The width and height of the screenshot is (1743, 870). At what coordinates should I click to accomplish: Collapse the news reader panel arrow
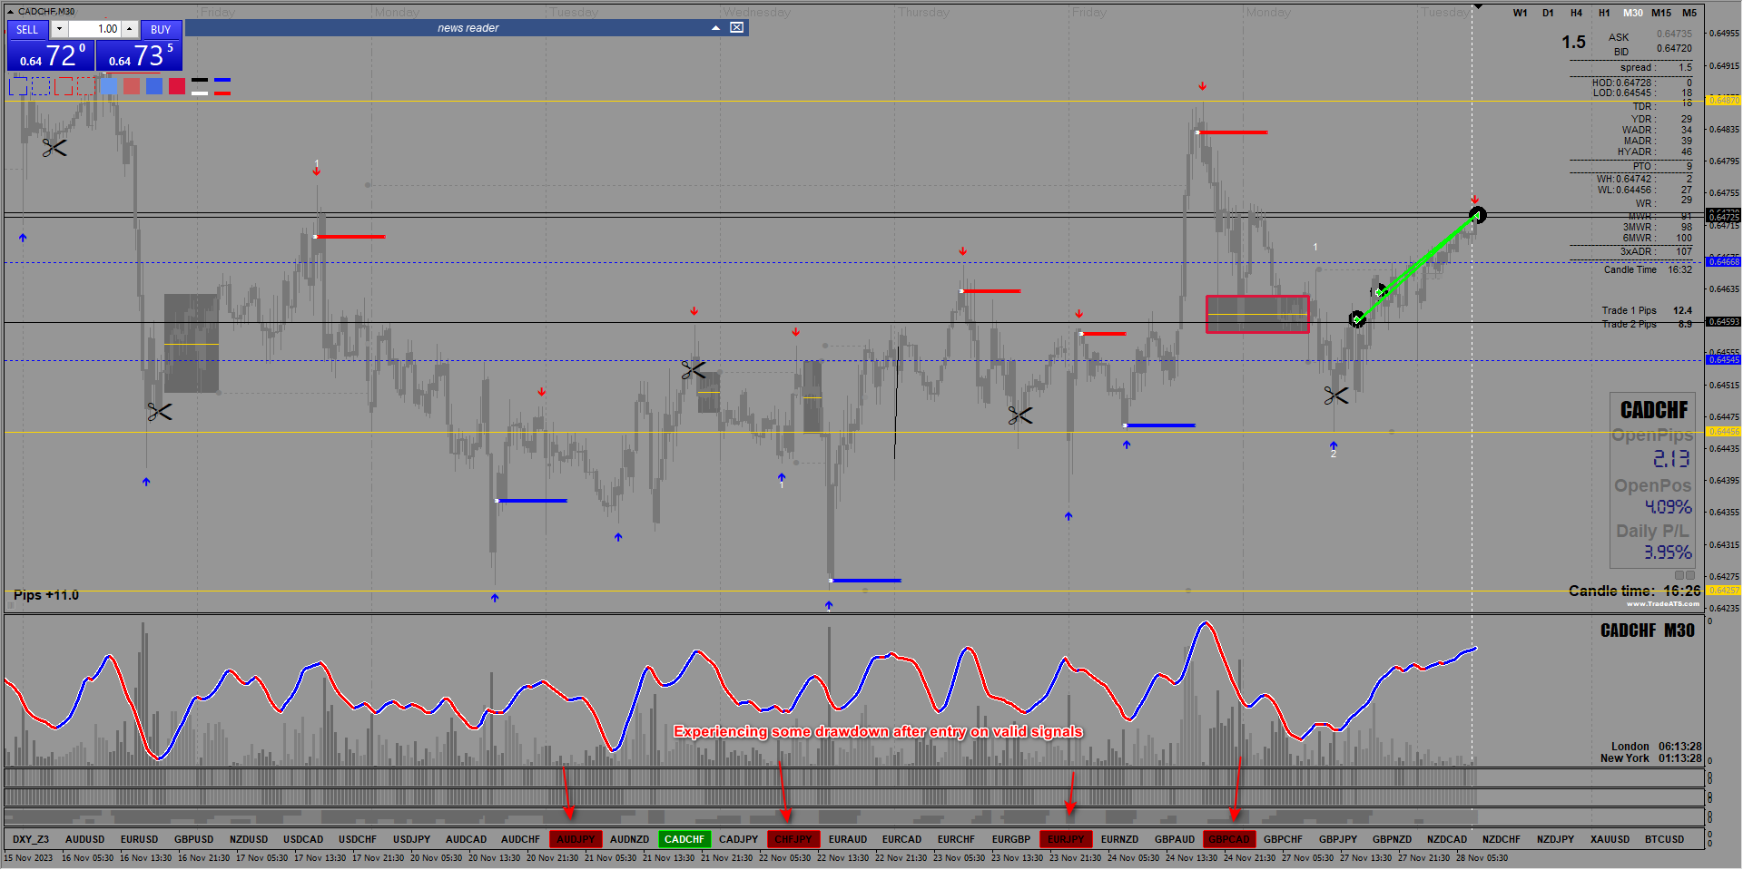[715, 28]
